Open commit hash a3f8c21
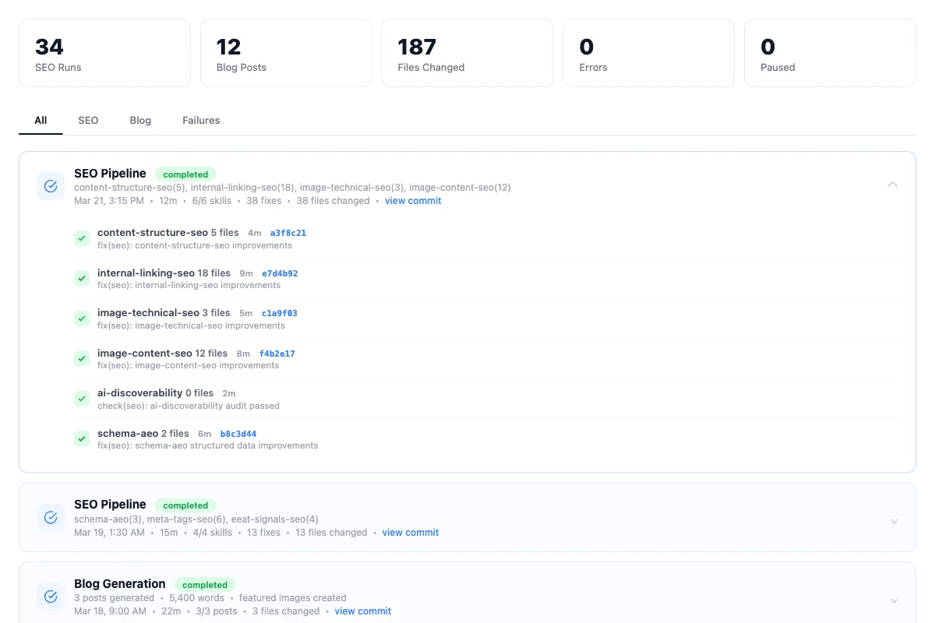Screen dimensions: 935x623 (288, 233)
